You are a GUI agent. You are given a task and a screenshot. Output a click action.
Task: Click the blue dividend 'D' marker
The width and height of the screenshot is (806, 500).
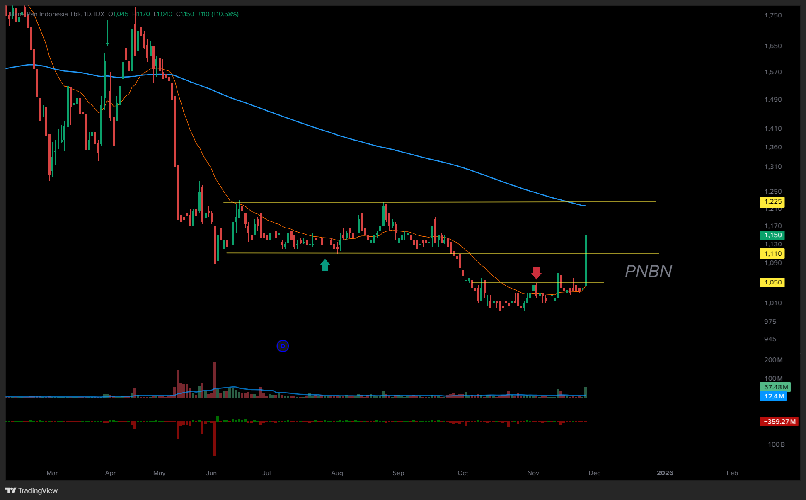tap(283, 346)
